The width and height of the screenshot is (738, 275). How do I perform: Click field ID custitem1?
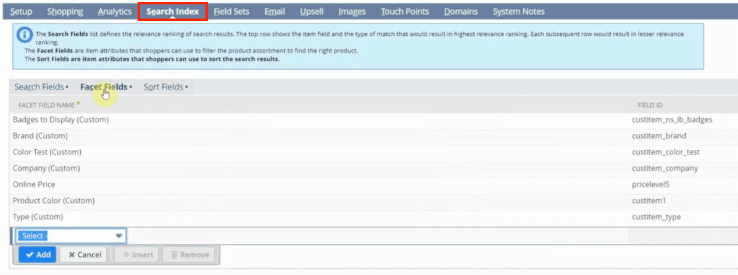[x=649, y=201]
